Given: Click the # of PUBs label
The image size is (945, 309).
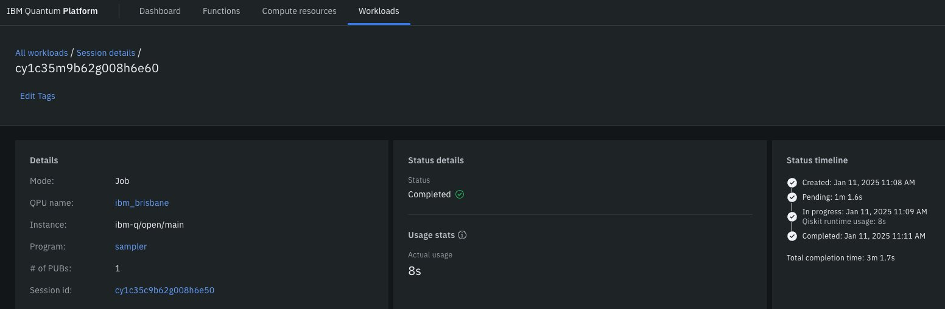Looking at the screenshot, I should tap(51, 268).
